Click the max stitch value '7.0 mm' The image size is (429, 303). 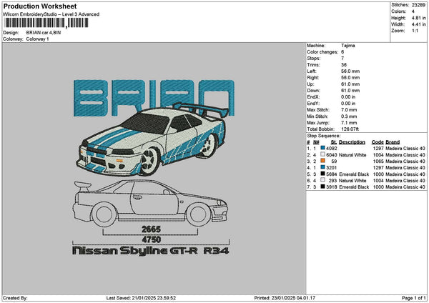349,109
